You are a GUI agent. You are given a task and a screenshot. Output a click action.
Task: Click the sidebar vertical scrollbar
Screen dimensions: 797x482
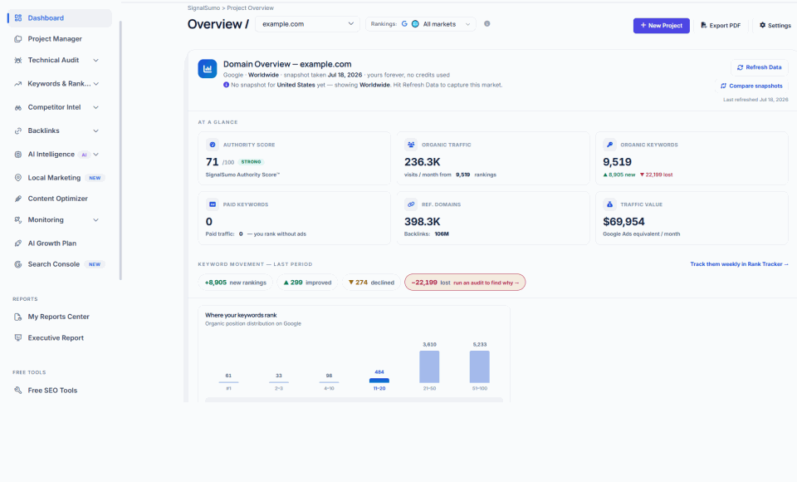pyautogui.click(x=120, y=150)
